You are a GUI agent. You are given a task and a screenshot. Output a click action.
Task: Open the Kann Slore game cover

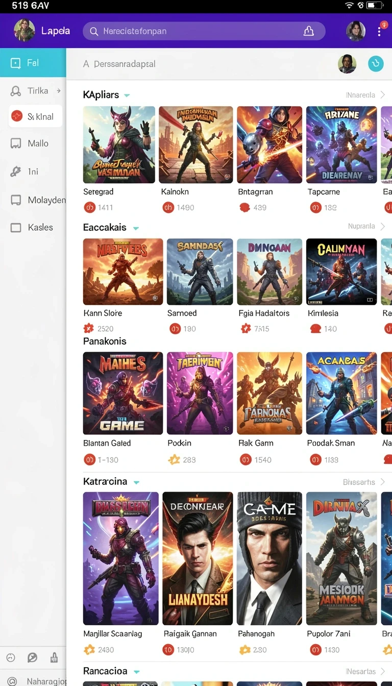pyautogui.click(x=123, y=272)
